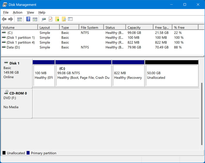Sort by the Type column header

[x=69, y=27]
